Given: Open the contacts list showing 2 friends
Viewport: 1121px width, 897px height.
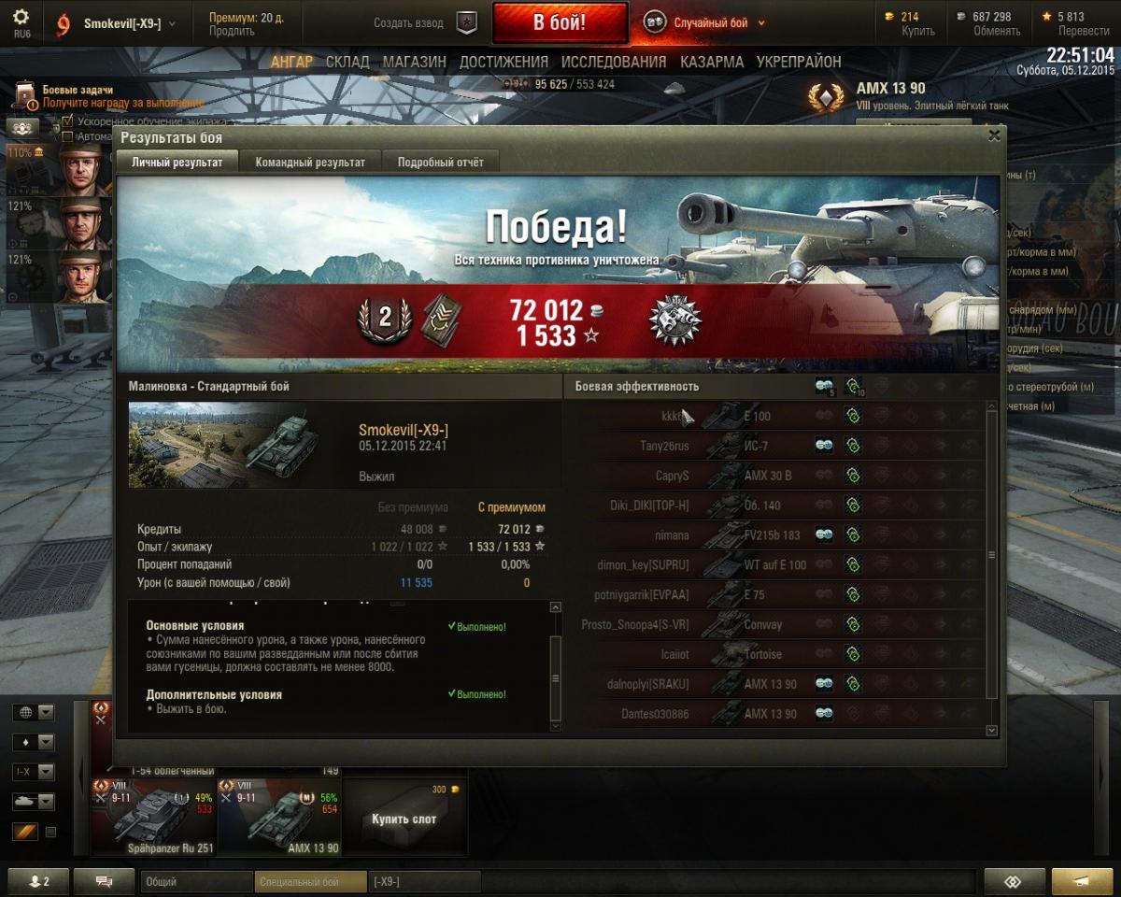Looking at the screenshot, I should tap(35, 881).
